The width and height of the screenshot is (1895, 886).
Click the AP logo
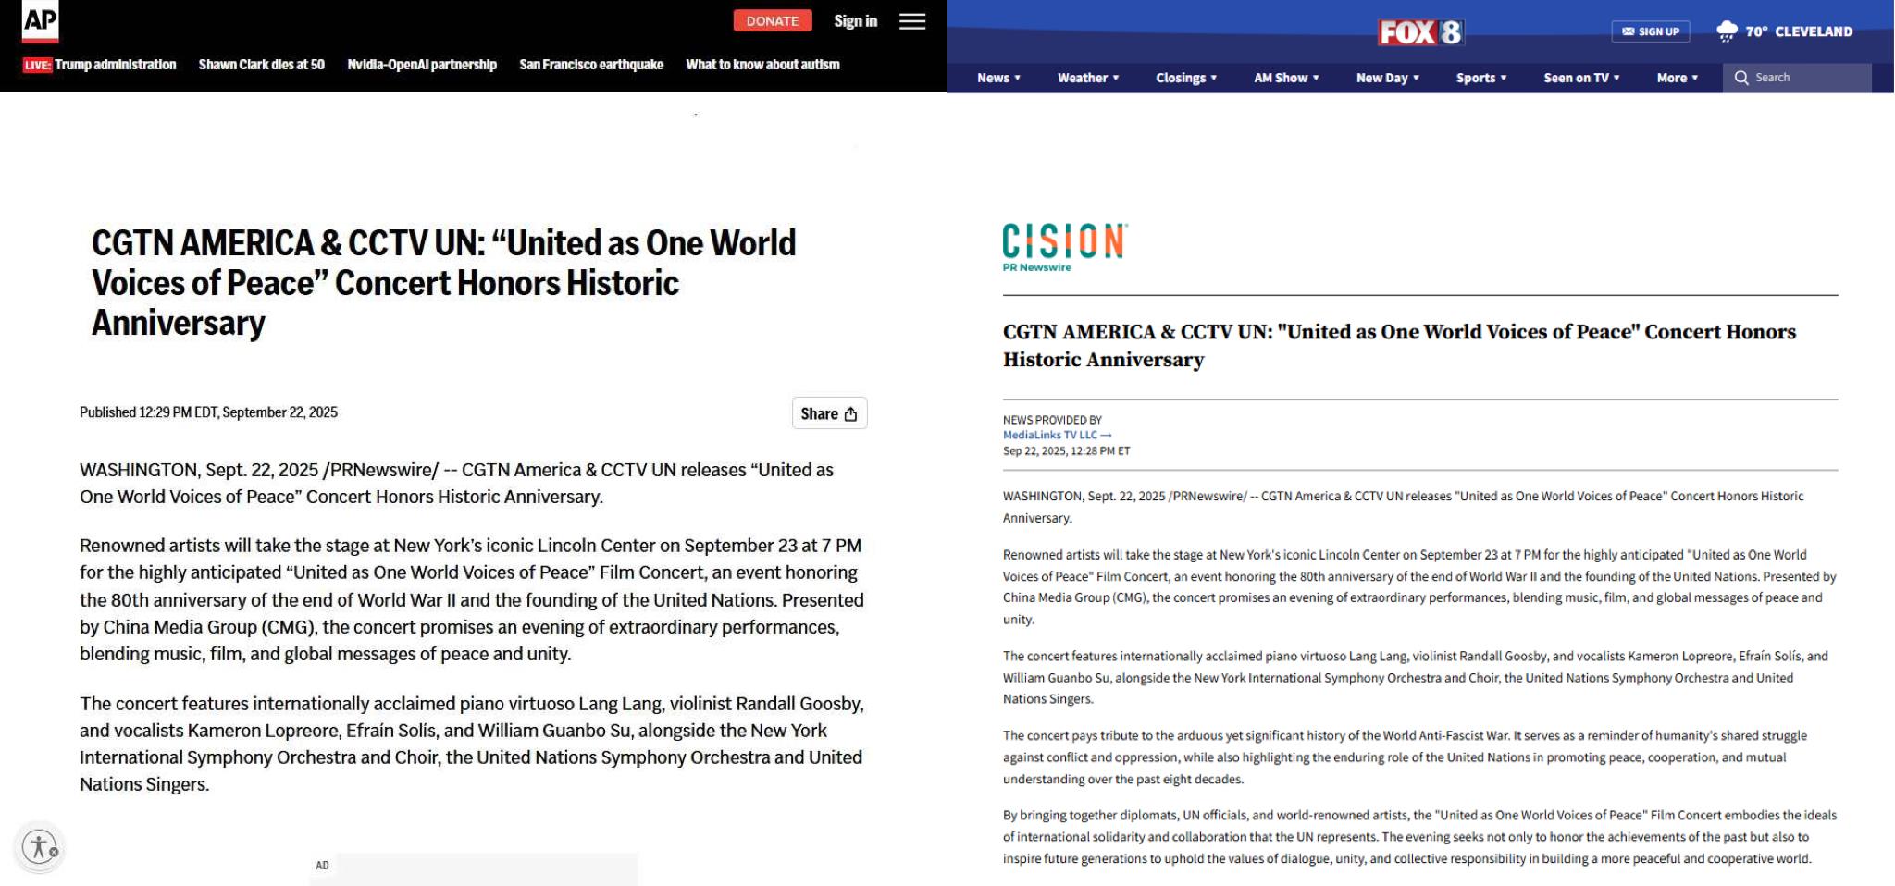pos(40,21)
